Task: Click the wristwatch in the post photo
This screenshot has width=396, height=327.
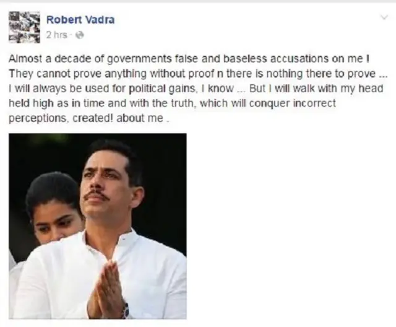Action: (x=126, y=309)
